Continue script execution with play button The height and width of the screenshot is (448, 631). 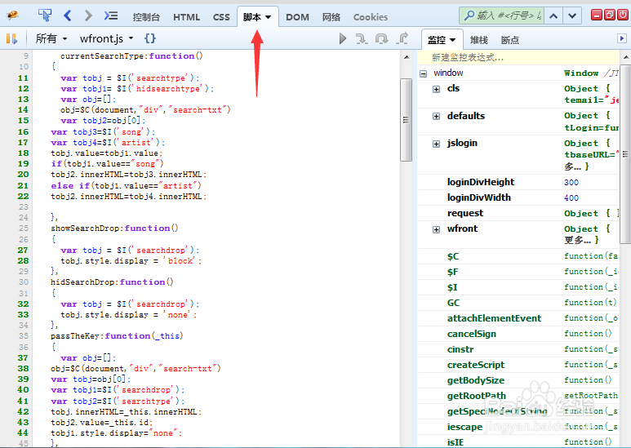343,38
